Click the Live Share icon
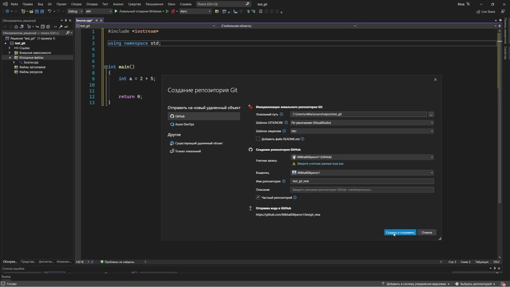Screen dimensions: 510x287 click(x=479, y=12)
